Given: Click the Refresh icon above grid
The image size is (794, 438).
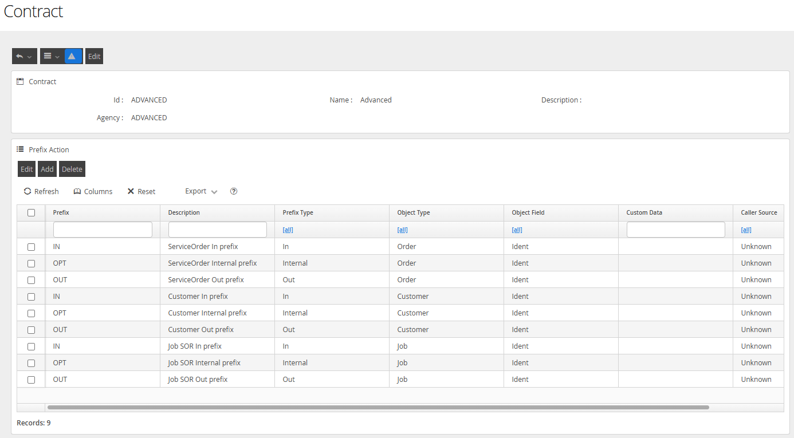Looking at the screenshot, I should tap(27, 191).
